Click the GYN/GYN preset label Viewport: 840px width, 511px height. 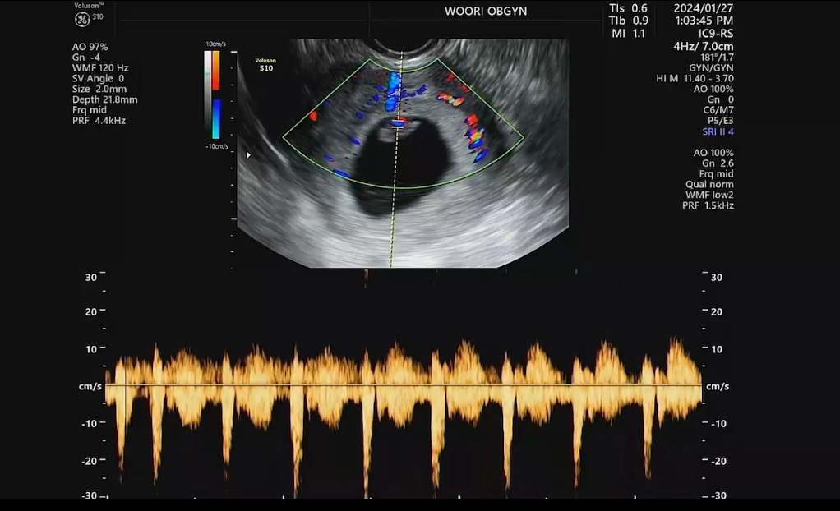click(x=711, y=68)
